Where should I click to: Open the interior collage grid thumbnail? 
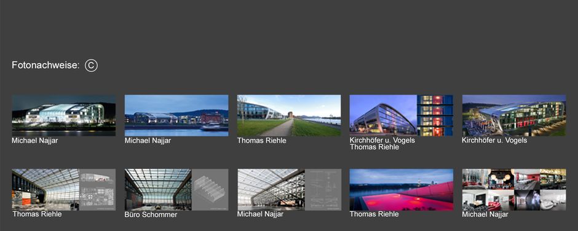pyautogui.click(x=514, y=190)
